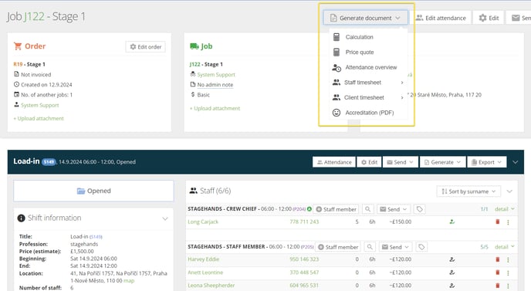Open the Send dropdown in Load-in bar

click(x=401, y=162)
